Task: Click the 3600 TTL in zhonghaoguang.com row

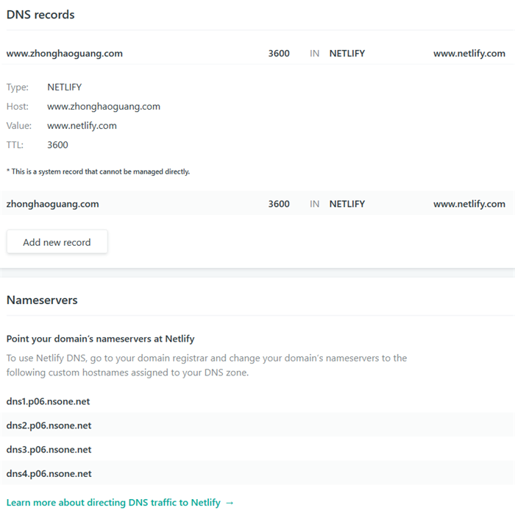Action: 279,204
